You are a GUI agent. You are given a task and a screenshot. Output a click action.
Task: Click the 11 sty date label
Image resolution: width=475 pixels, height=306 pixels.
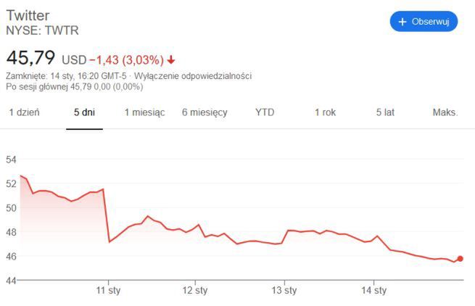click(x=108, y=291)
